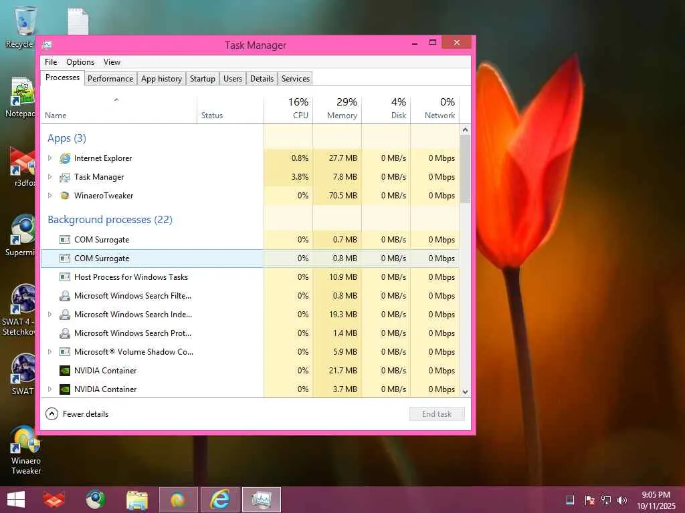Click the scrollbar down arrow

[466, 391]
